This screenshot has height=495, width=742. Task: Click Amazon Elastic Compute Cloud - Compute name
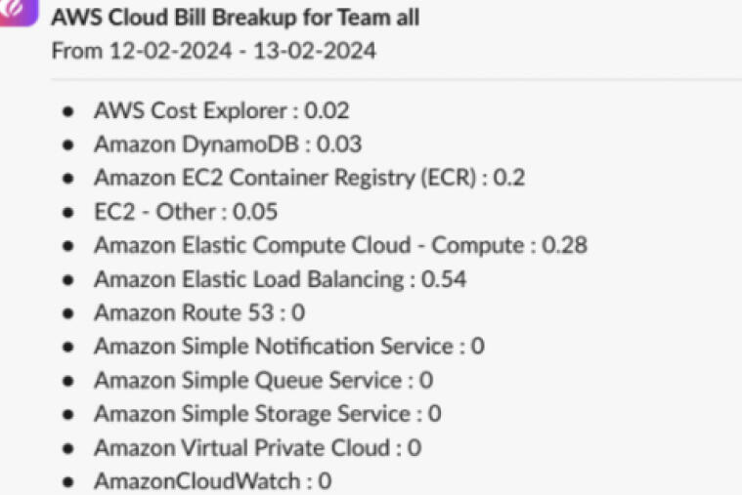tap(308, 245)
